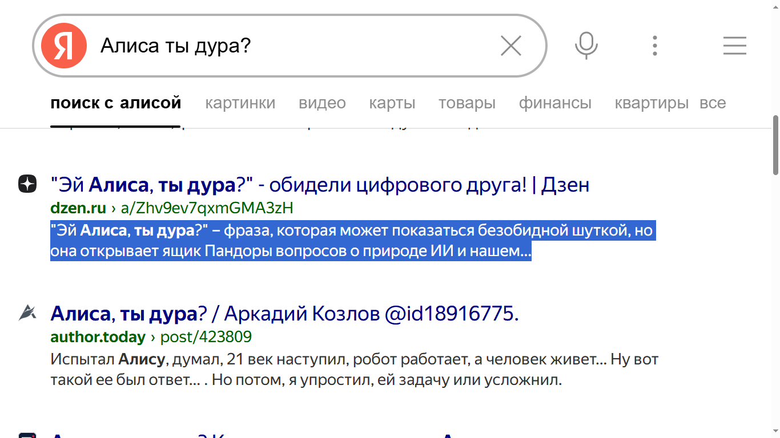Show all services via 'все' tab
Image resolution: width=780 pixels, height=438 pixels.
click(713, 103)
